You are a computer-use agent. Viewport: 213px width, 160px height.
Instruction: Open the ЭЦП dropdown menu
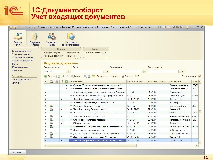pos(138,76)
